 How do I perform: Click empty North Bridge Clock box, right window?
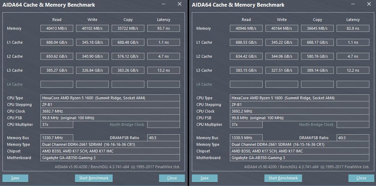353,124
